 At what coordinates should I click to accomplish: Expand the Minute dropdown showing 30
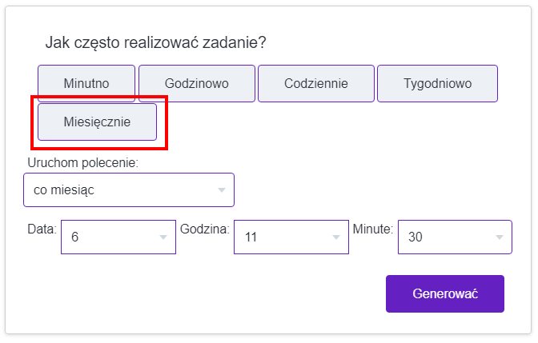454,237
